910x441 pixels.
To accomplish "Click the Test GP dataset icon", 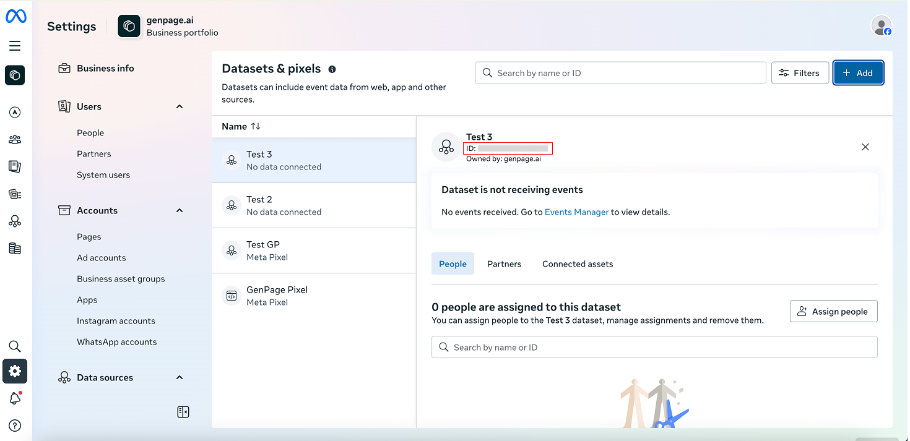I will coord(232,250).
